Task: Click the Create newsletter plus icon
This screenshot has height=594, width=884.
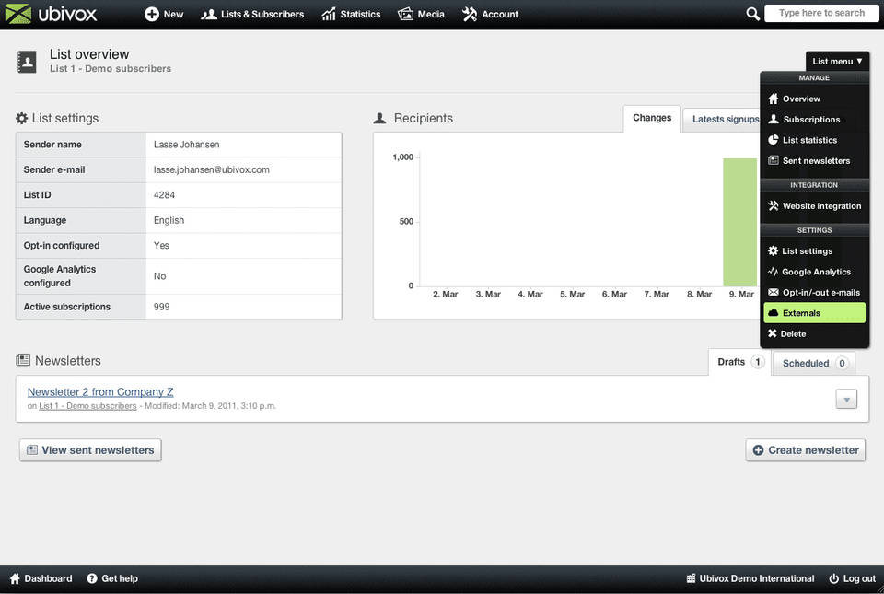Action: pyautogui.click(x=758, y=450)
